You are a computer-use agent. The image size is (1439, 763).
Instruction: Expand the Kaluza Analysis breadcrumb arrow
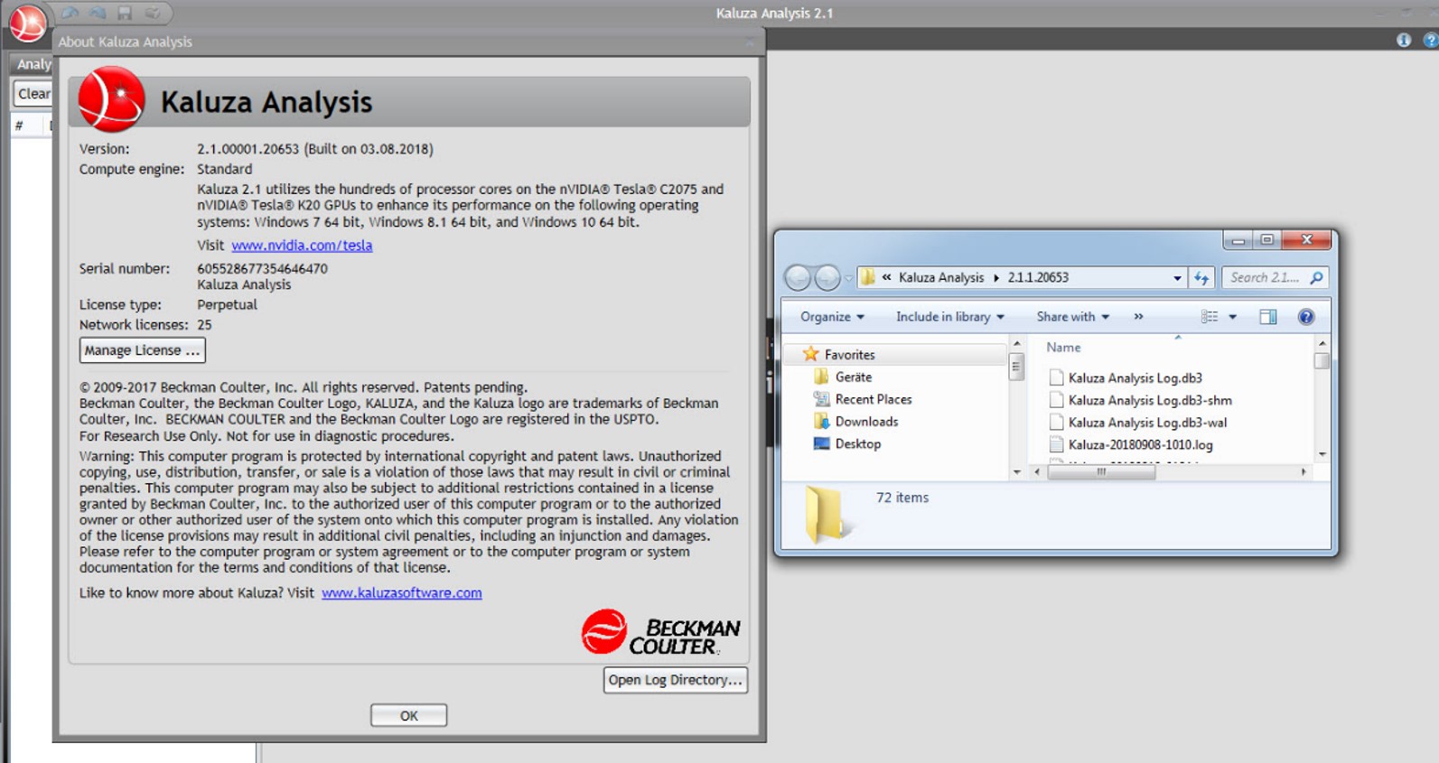(x=996, y=278)
